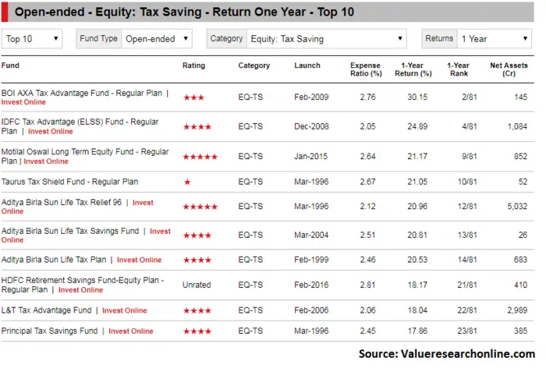Open Aditya Birla Sun Life Tax Relief 96
Image resolution: width=546 pixels, height=379 pixels.
point(62,203)
